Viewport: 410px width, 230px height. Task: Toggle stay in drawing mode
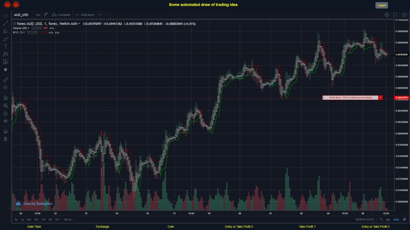tap(6, 105)
